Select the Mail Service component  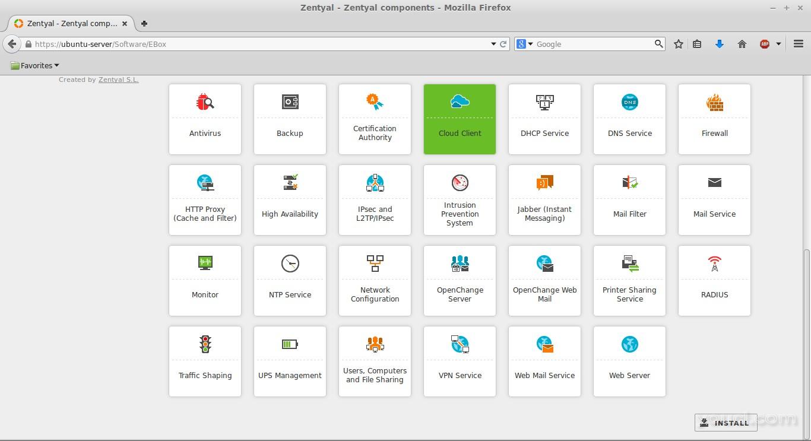click(714, 200)
